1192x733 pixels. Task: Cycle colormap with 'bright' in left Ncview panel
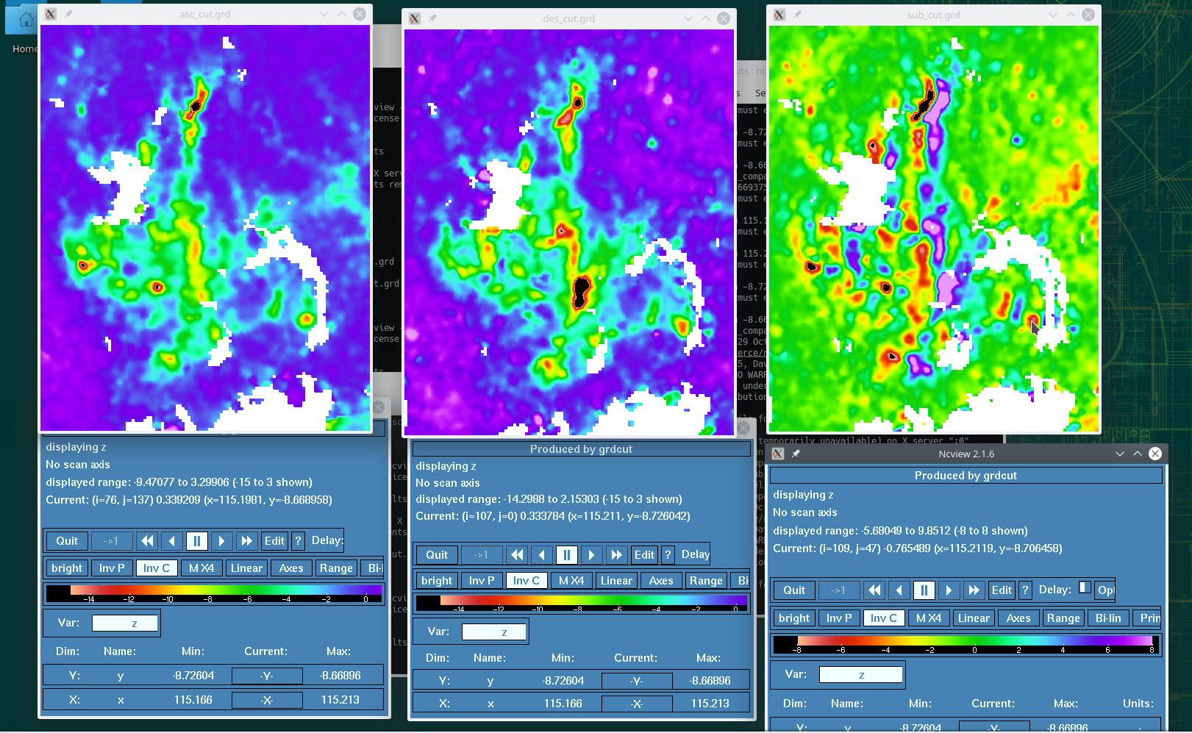67,568
